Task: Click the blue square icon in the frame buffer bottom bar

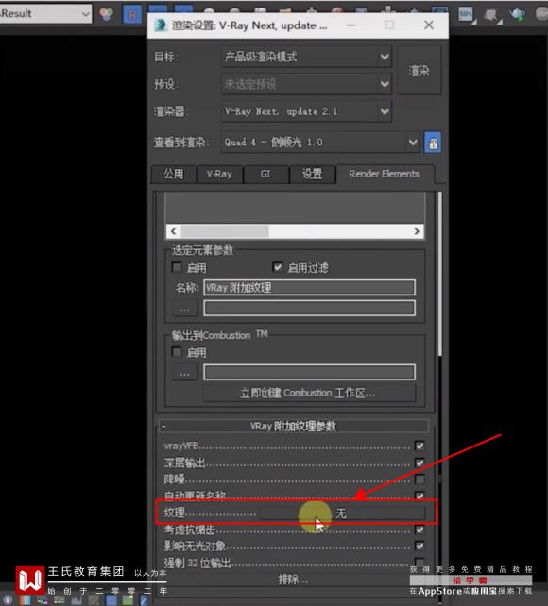Action: pyautogui.click(x=111, y=599)
